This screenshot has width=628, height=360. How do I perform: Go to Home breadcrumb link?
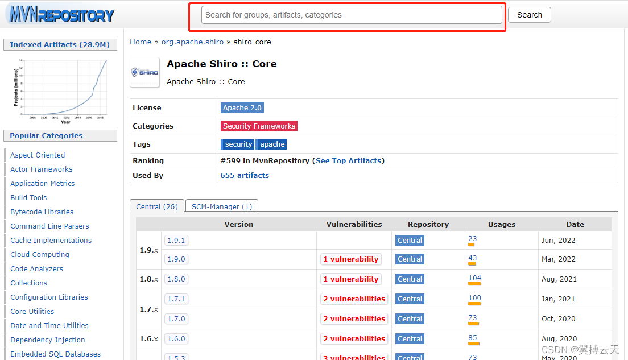141,42
